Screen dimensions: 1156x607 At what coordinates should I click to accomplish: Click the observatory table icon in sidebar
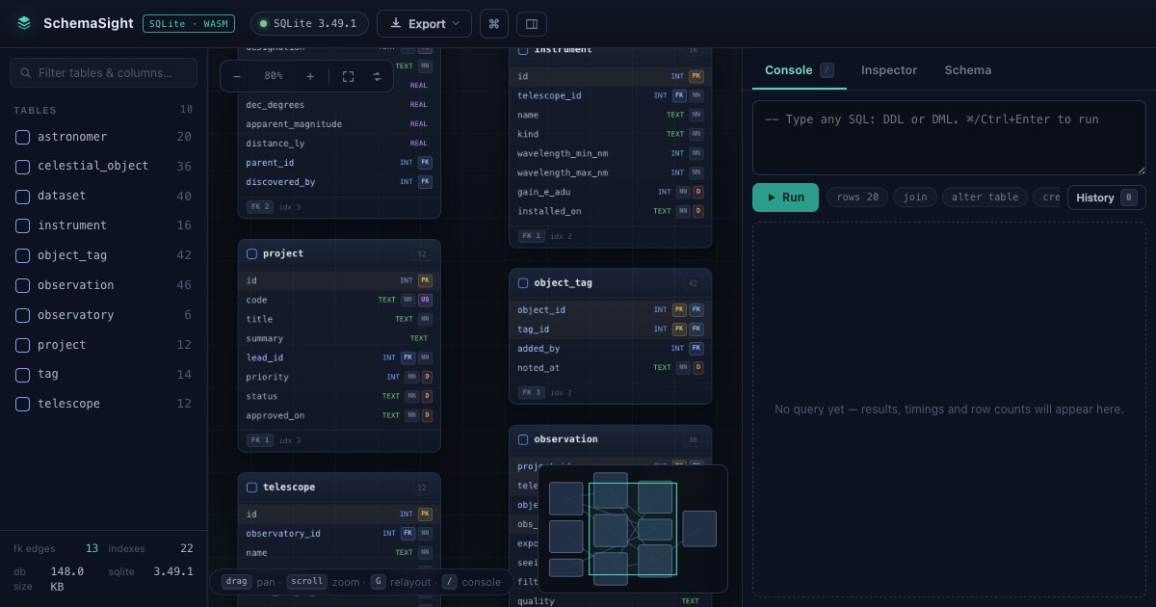click(x=23, y=315)
